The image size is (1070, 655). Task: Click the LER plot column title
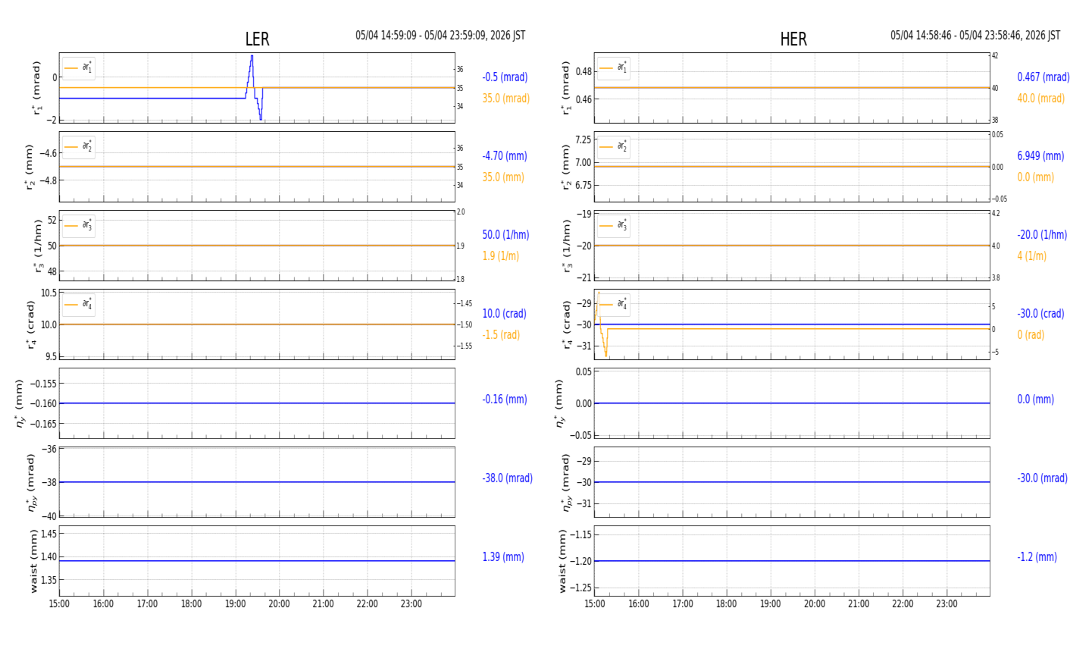(x=257, y=39)
